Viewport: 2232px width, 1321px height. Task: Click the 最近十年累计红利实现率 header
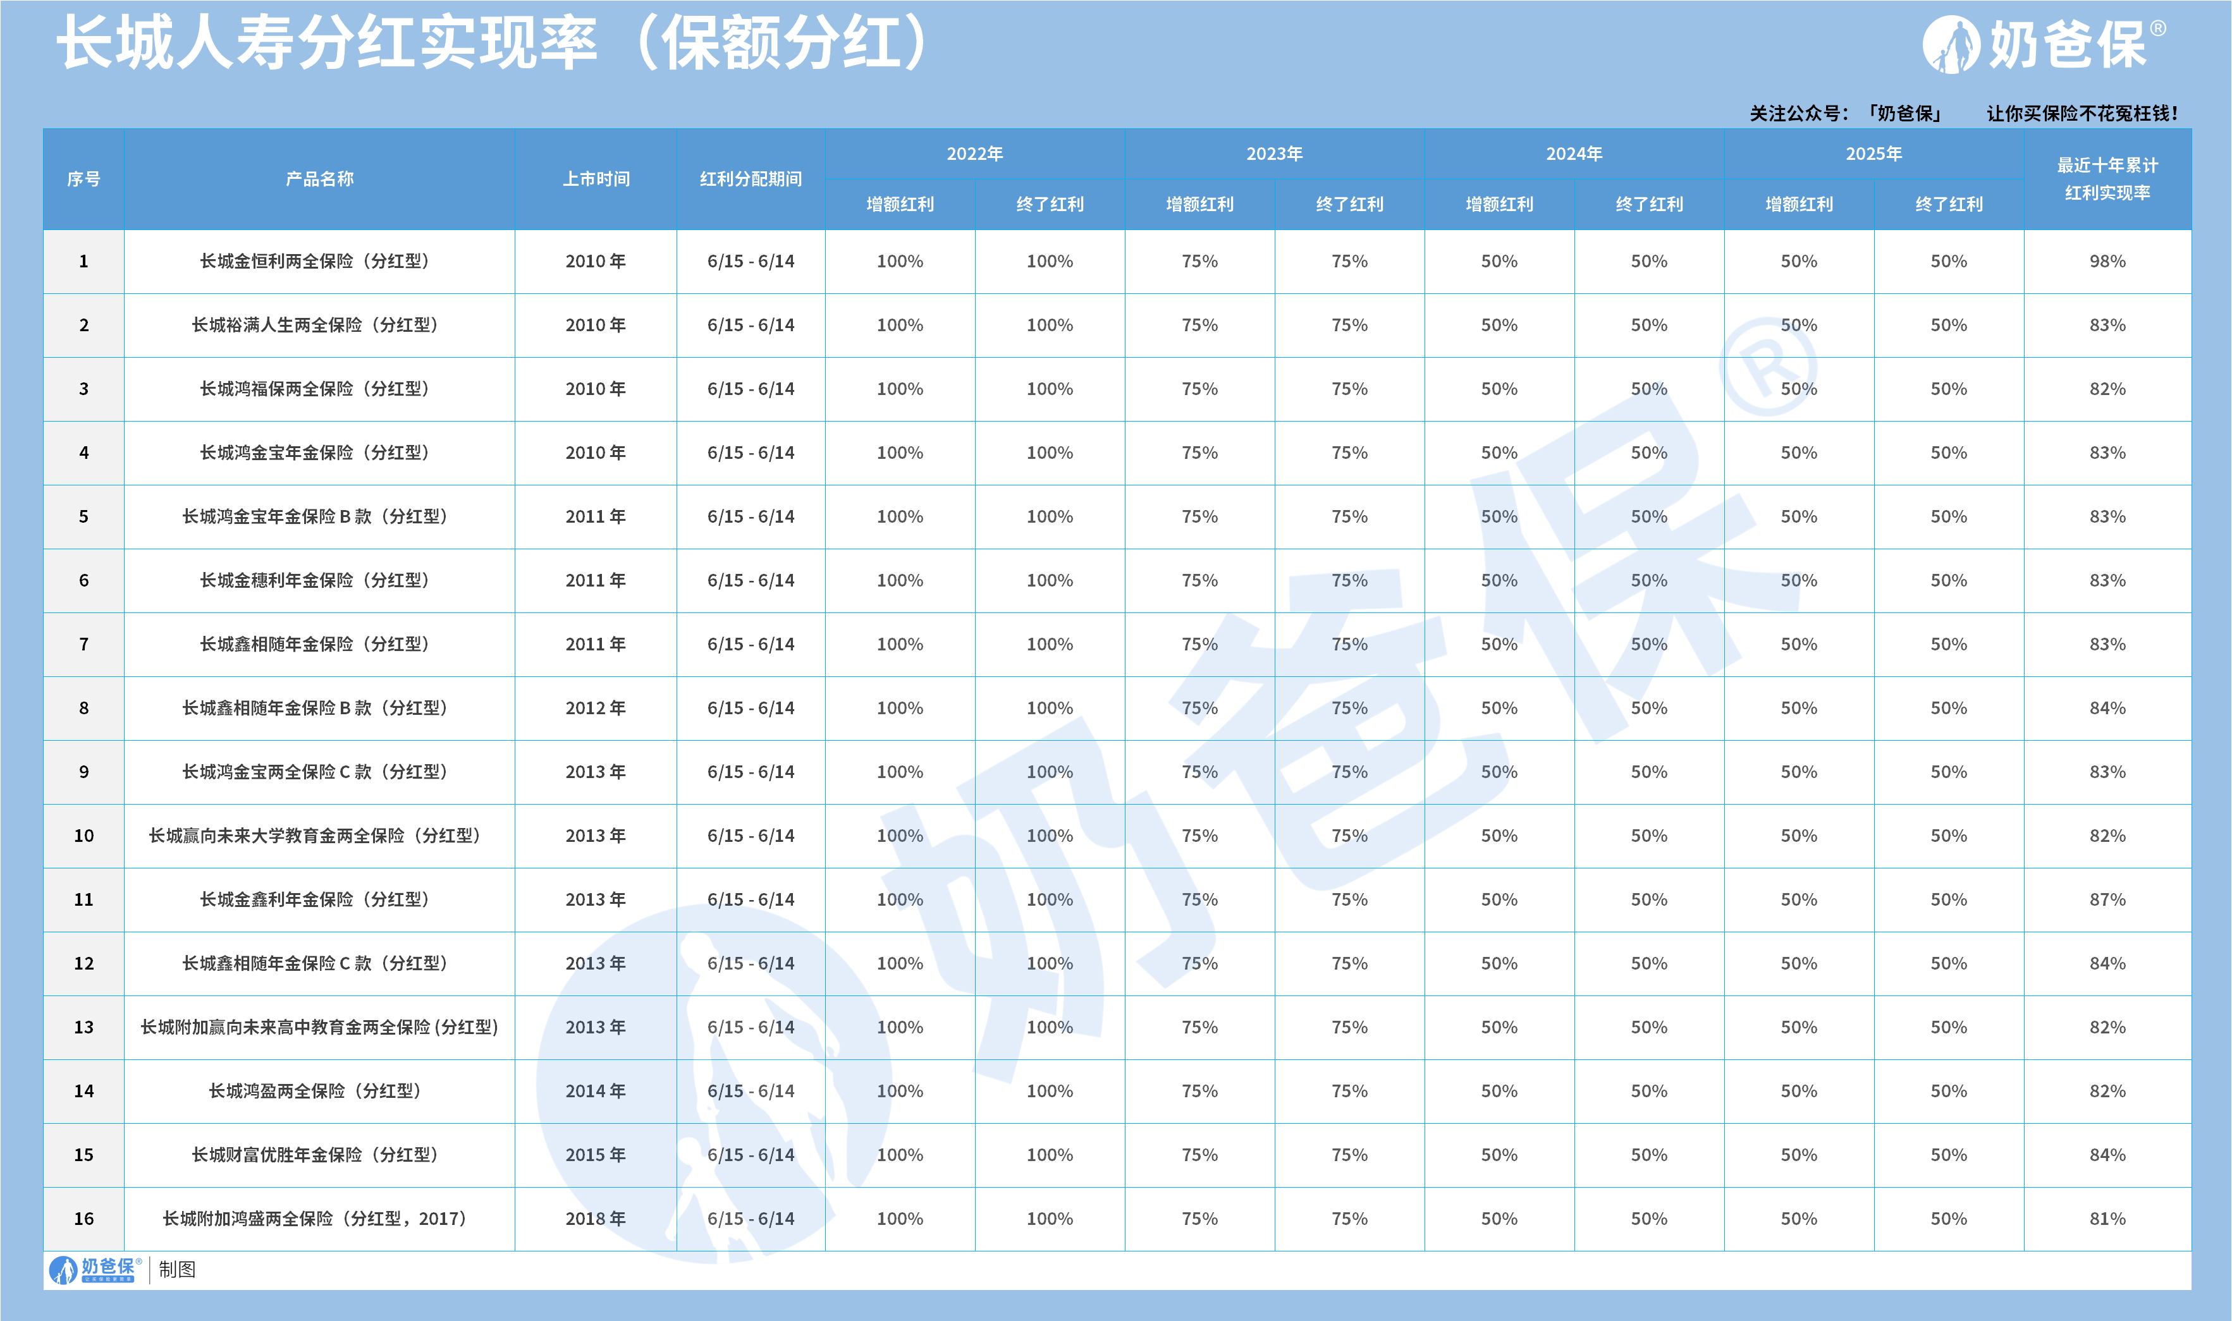[x=2107, y=179]
